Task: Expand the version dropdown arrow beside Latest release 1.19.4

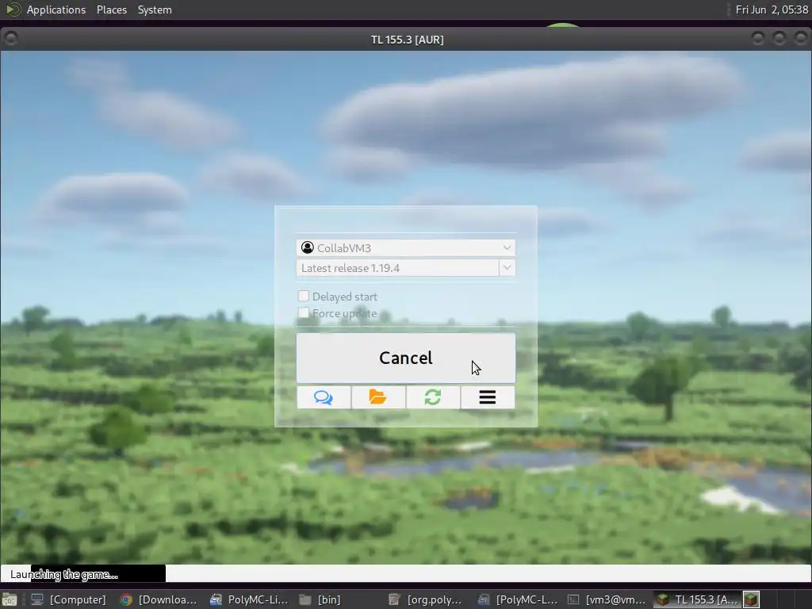Action: 507,268
